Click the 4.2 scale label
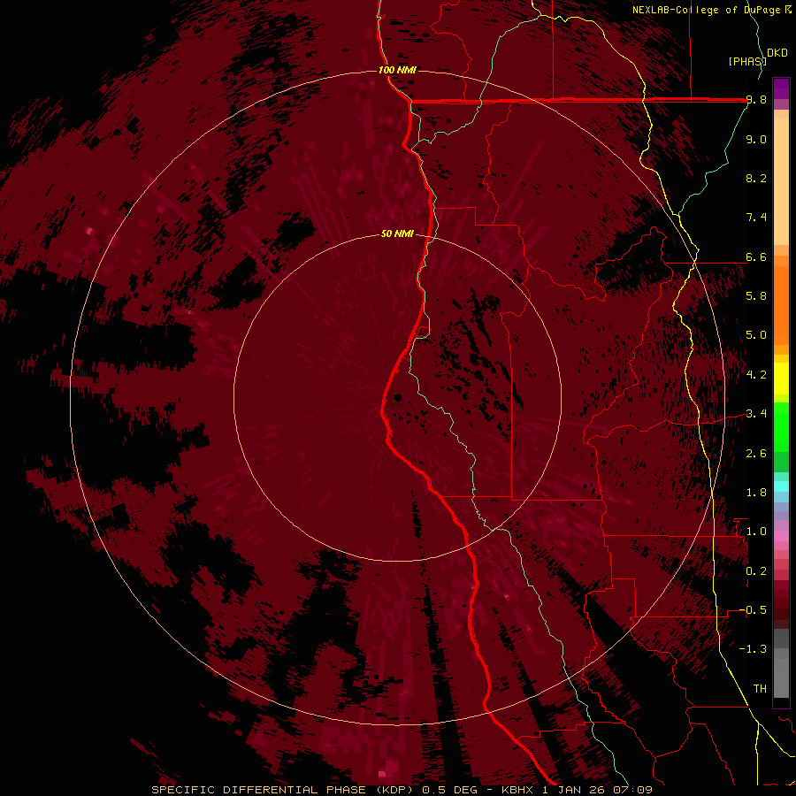The height and width of the screenshot is (796, 796). click(756, 375)
